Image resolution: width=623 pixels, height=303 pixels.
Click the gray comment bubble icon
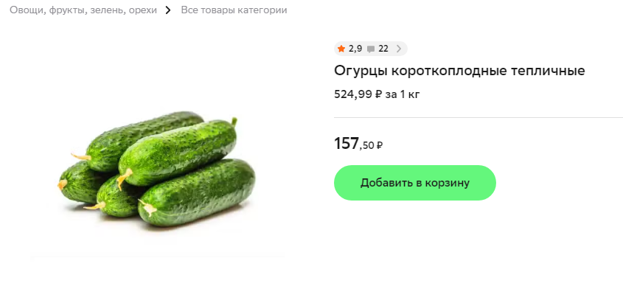click(x=370, y=49)
